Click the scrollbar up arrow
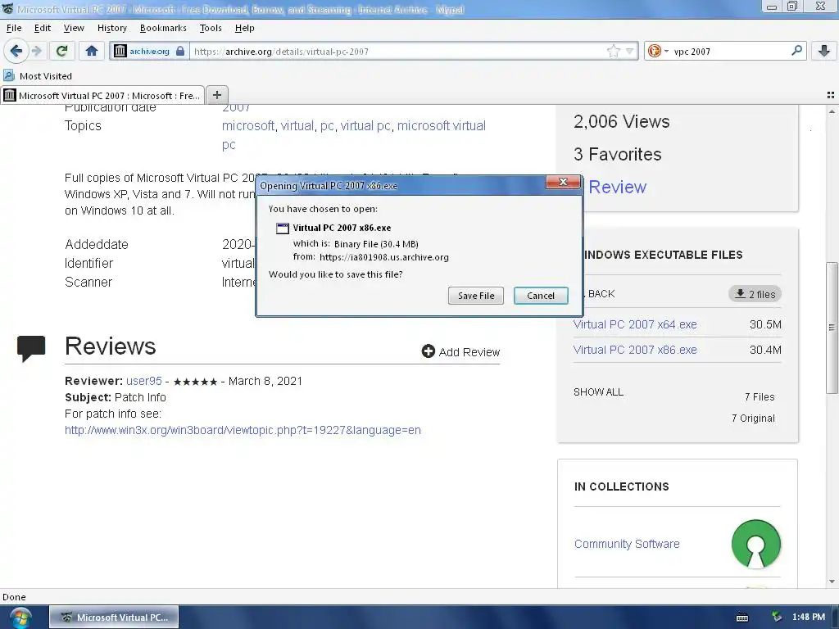This screenshot has height=629, width=839. (832, 111)
